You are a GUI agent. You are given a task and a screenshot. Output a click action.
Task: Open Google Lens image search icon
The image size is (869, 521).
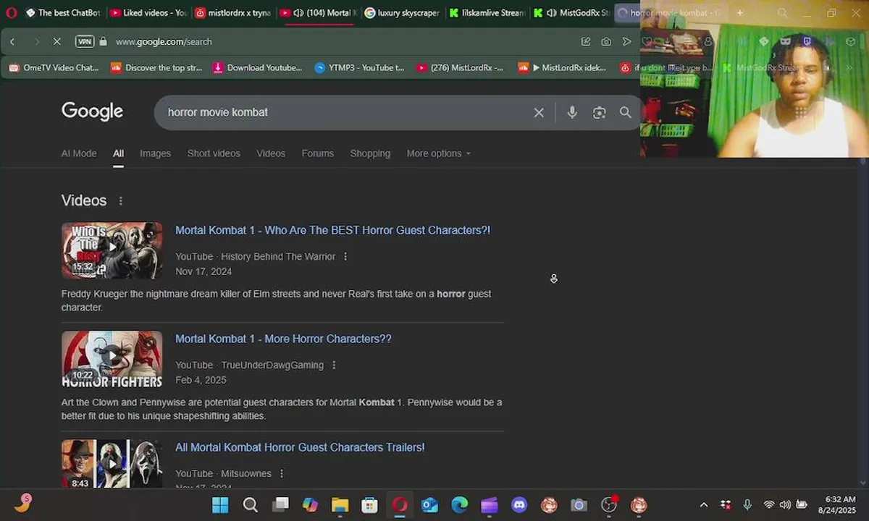click(x=599, y=112)
